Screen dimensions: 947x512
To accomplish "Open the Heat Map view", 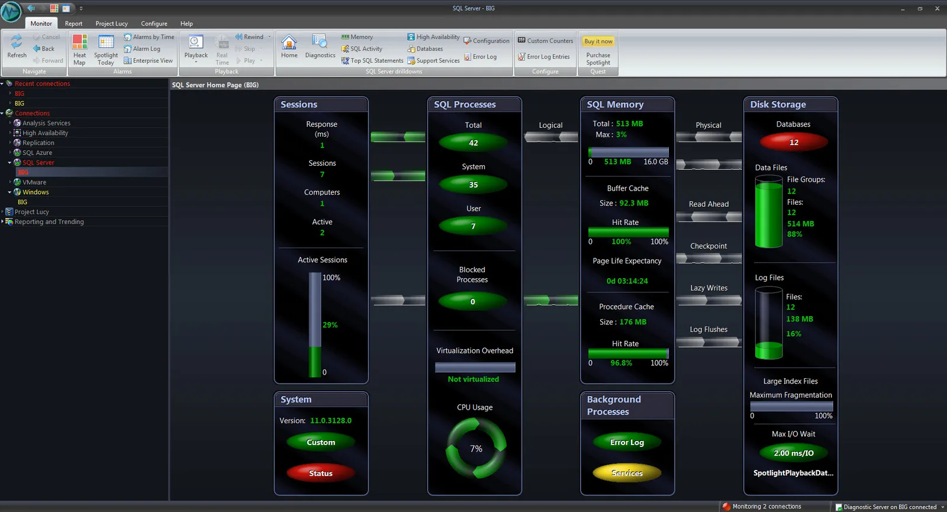I will pyautogui.click(x=79, y=49).
